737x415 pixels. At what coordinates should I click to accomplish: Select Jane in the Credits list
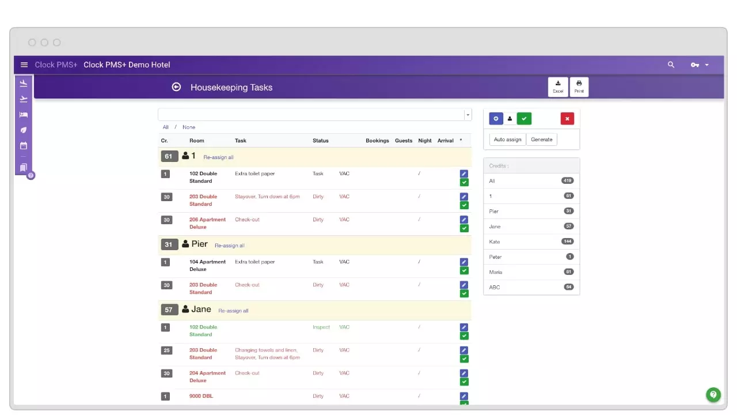point(531,227)
